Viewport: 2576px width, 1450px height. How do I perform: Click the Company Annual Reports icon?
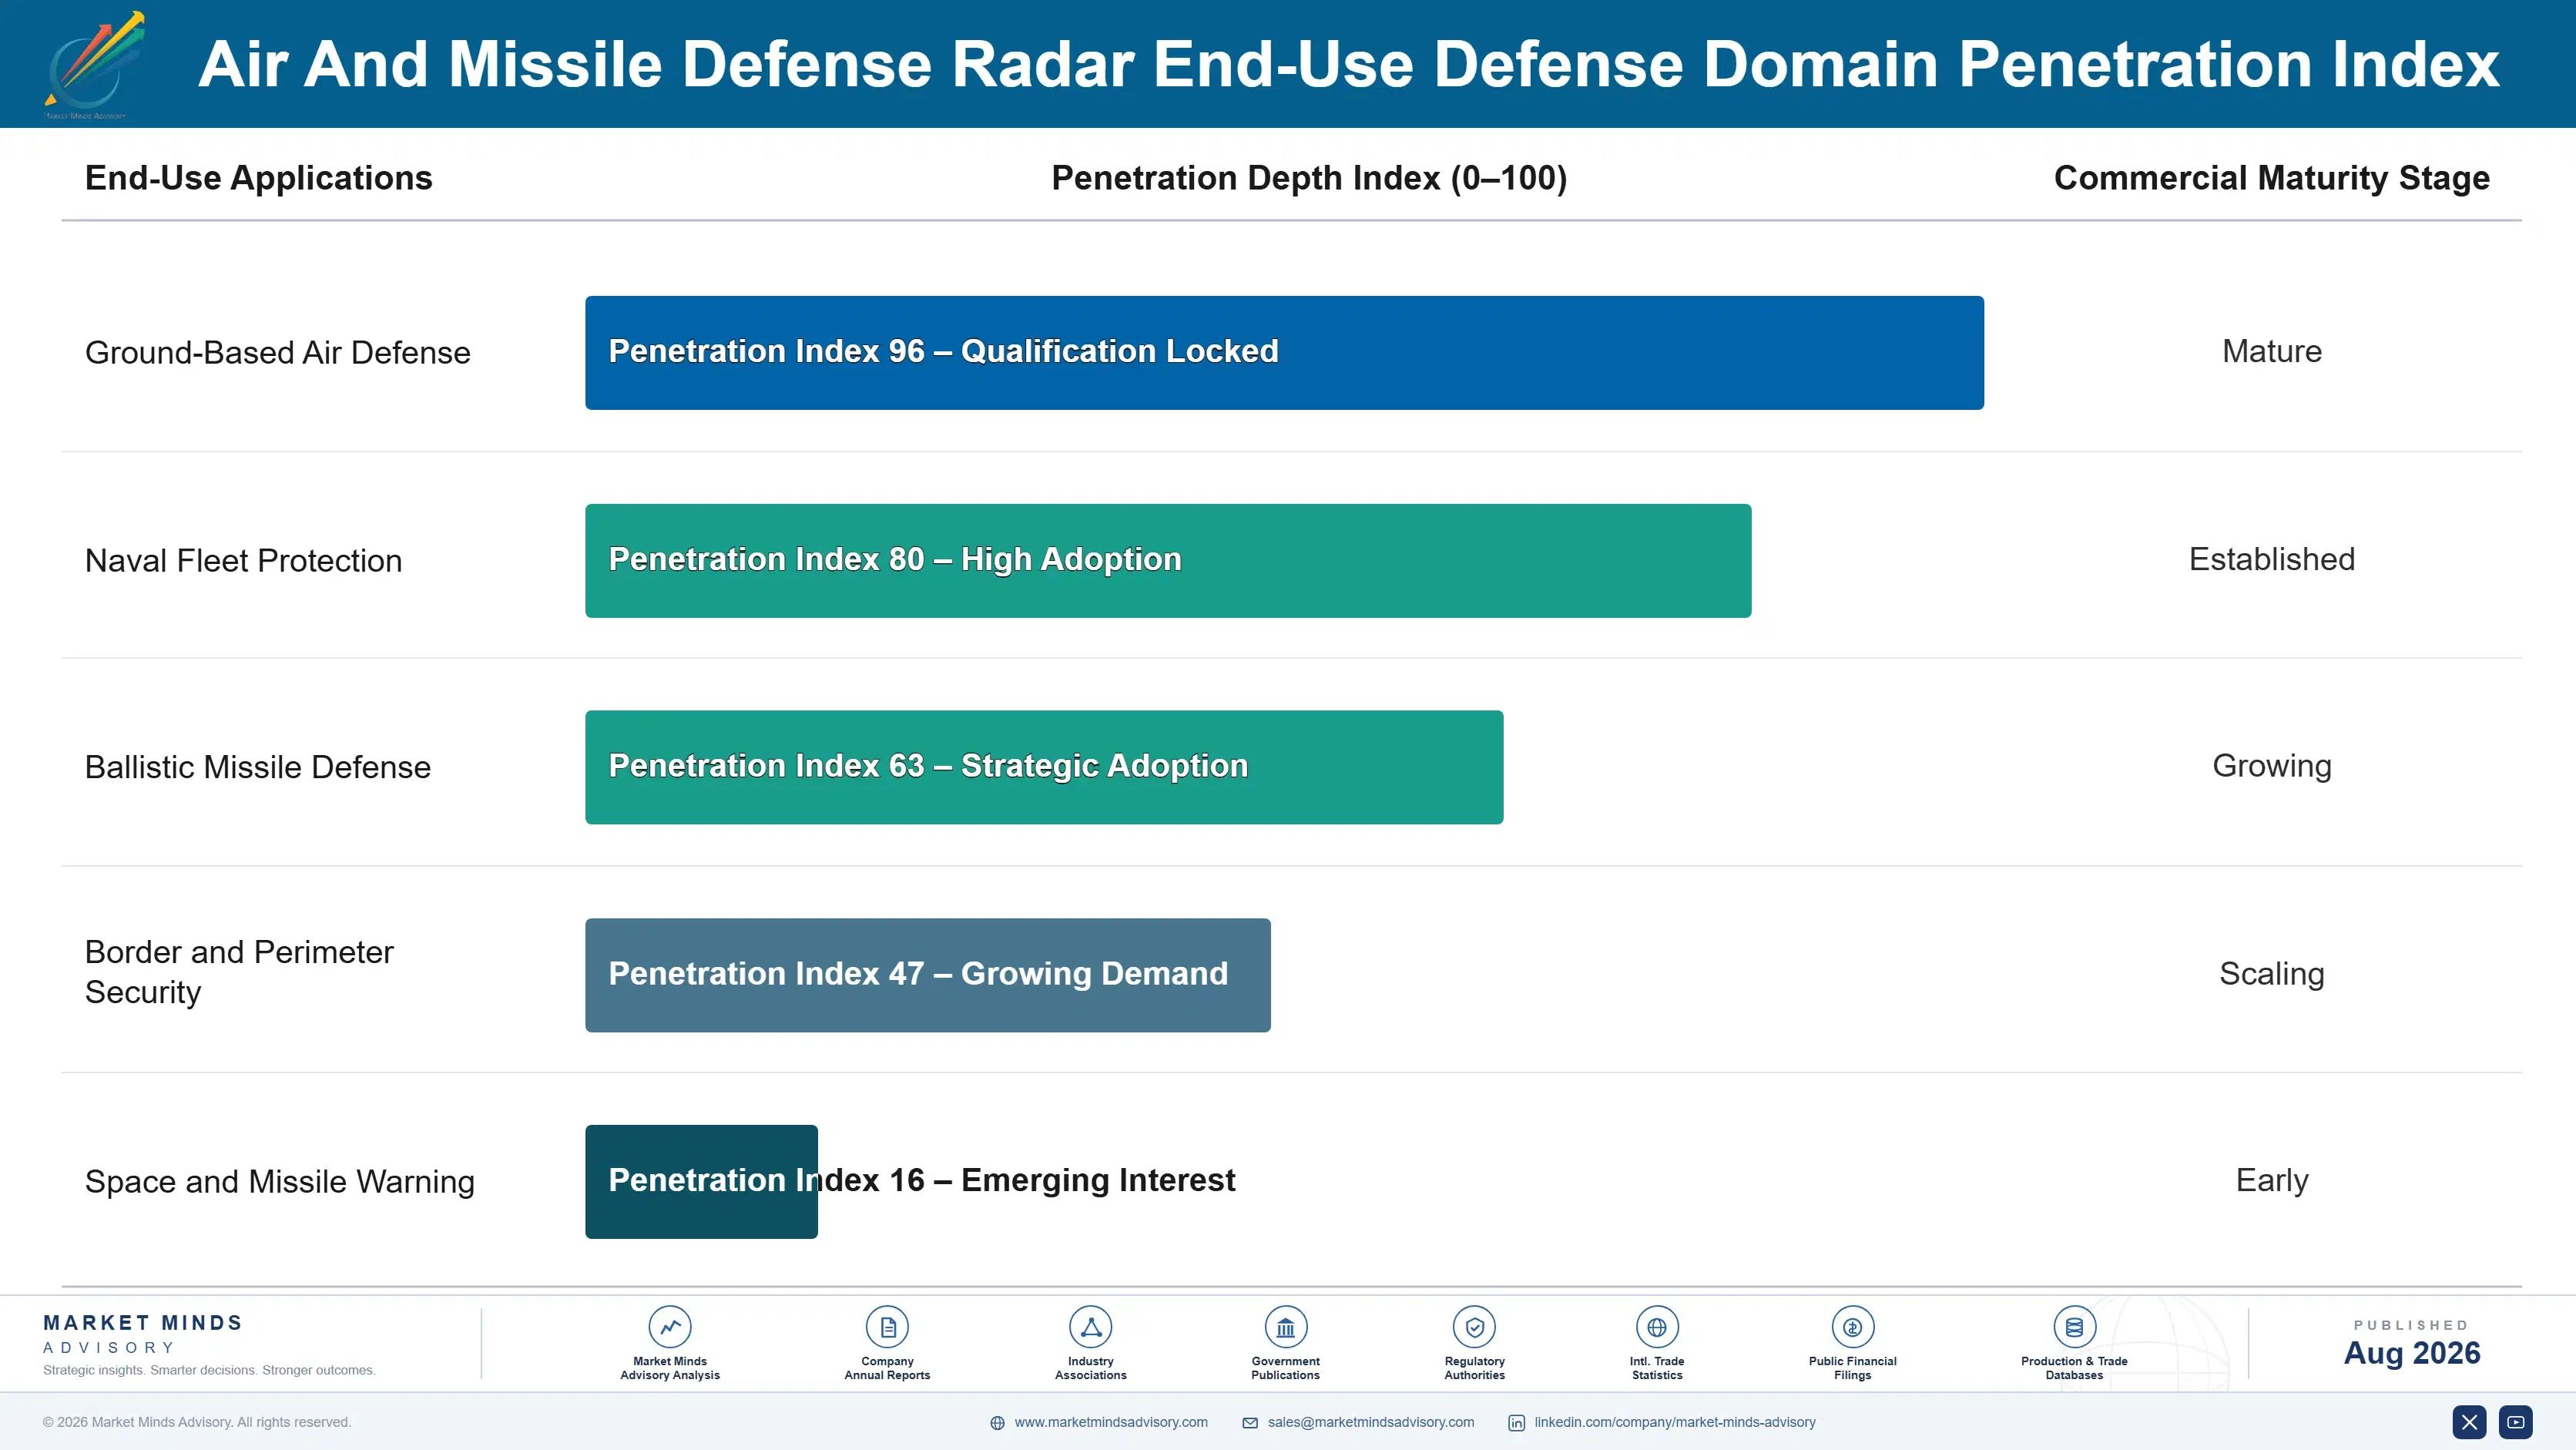coord(887,1327)
